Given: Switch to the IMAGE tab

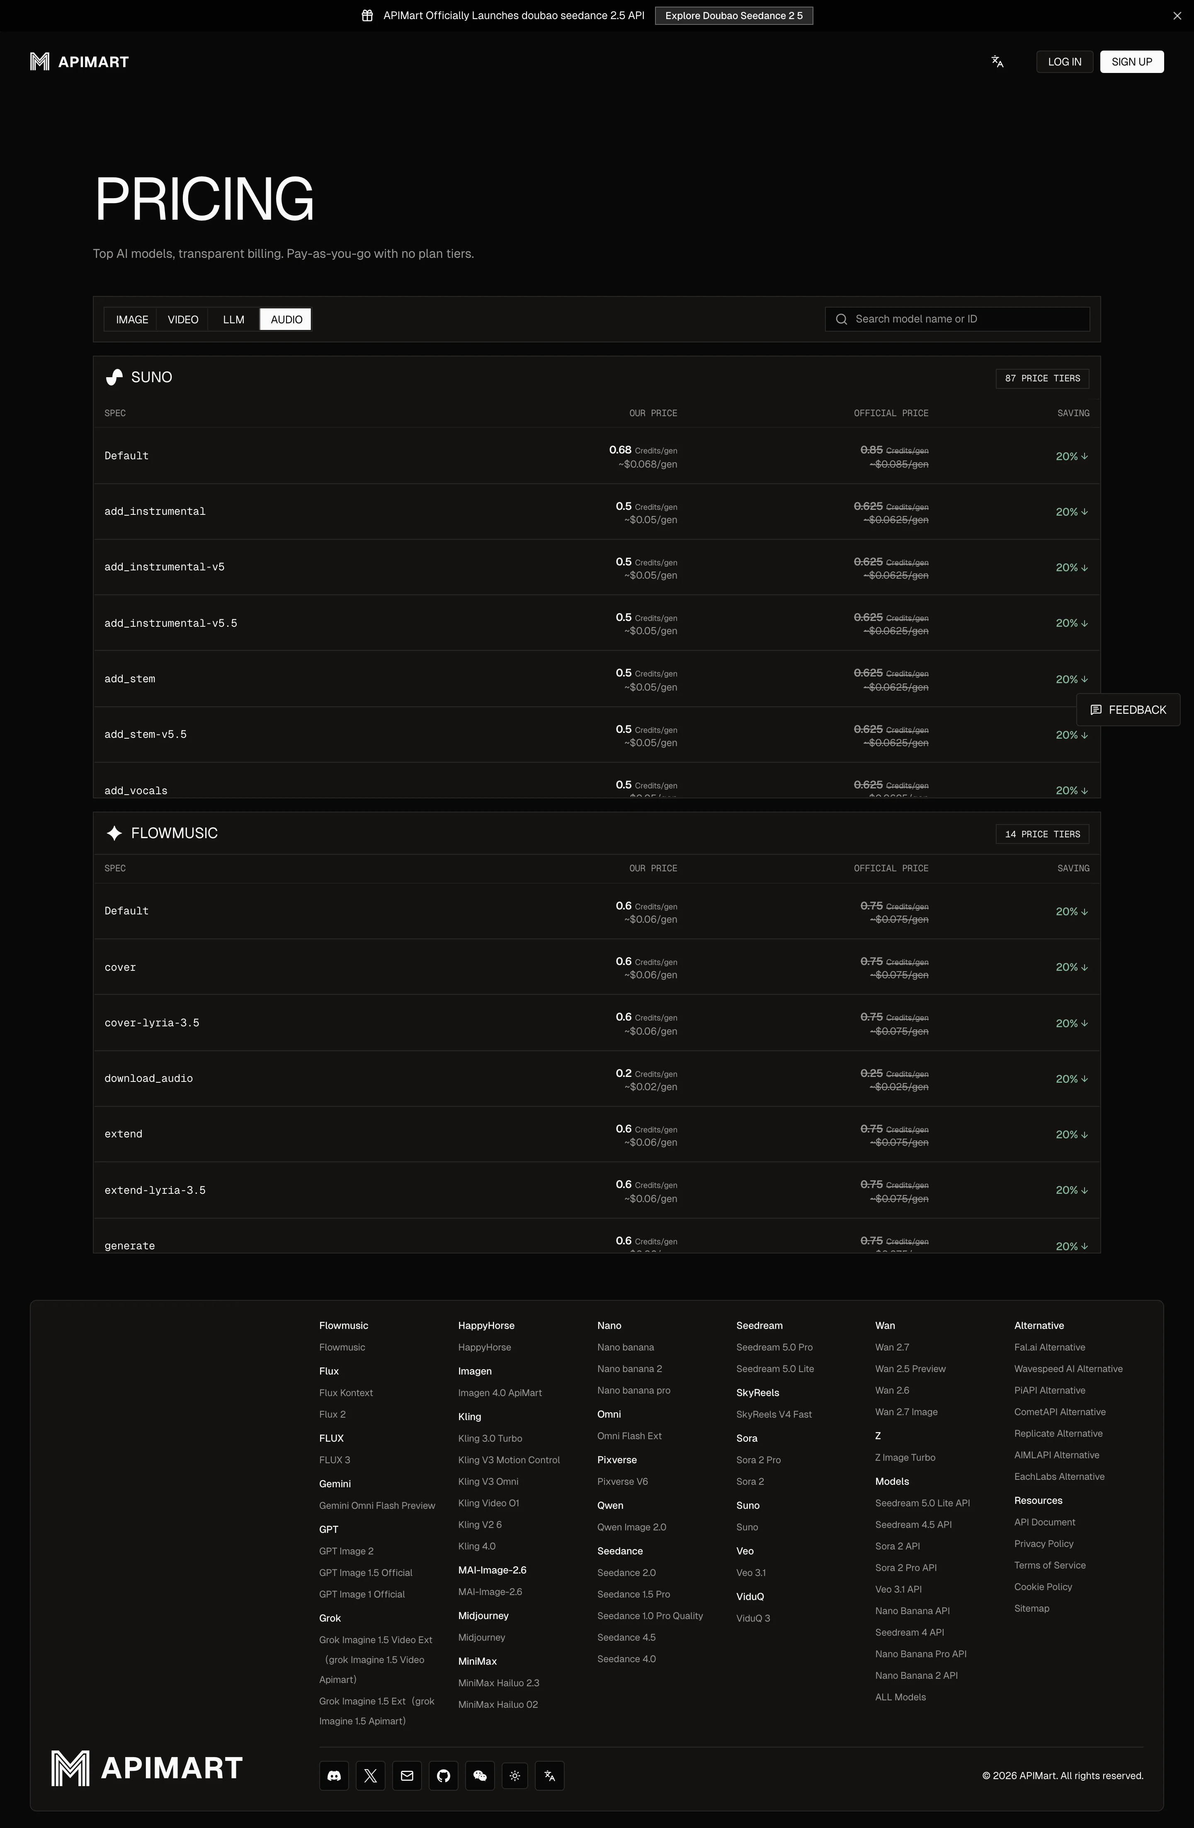Looking at the screenshot, I should pos(132,320).
